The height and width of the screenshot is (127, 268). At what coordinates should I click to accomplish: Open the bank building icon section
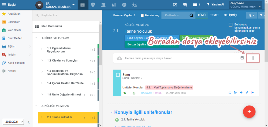(103, 5)
